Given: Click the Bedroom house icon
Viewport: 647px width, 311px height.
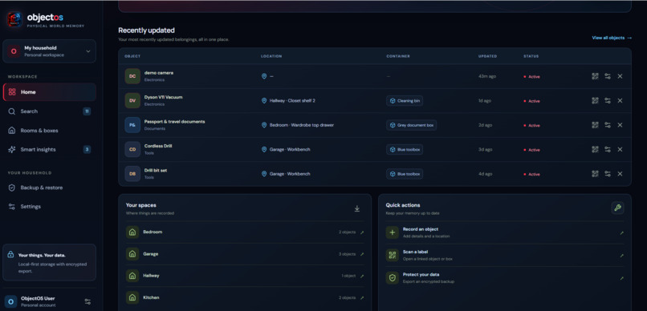Looking at the screenshot, I should click(132, 232).
